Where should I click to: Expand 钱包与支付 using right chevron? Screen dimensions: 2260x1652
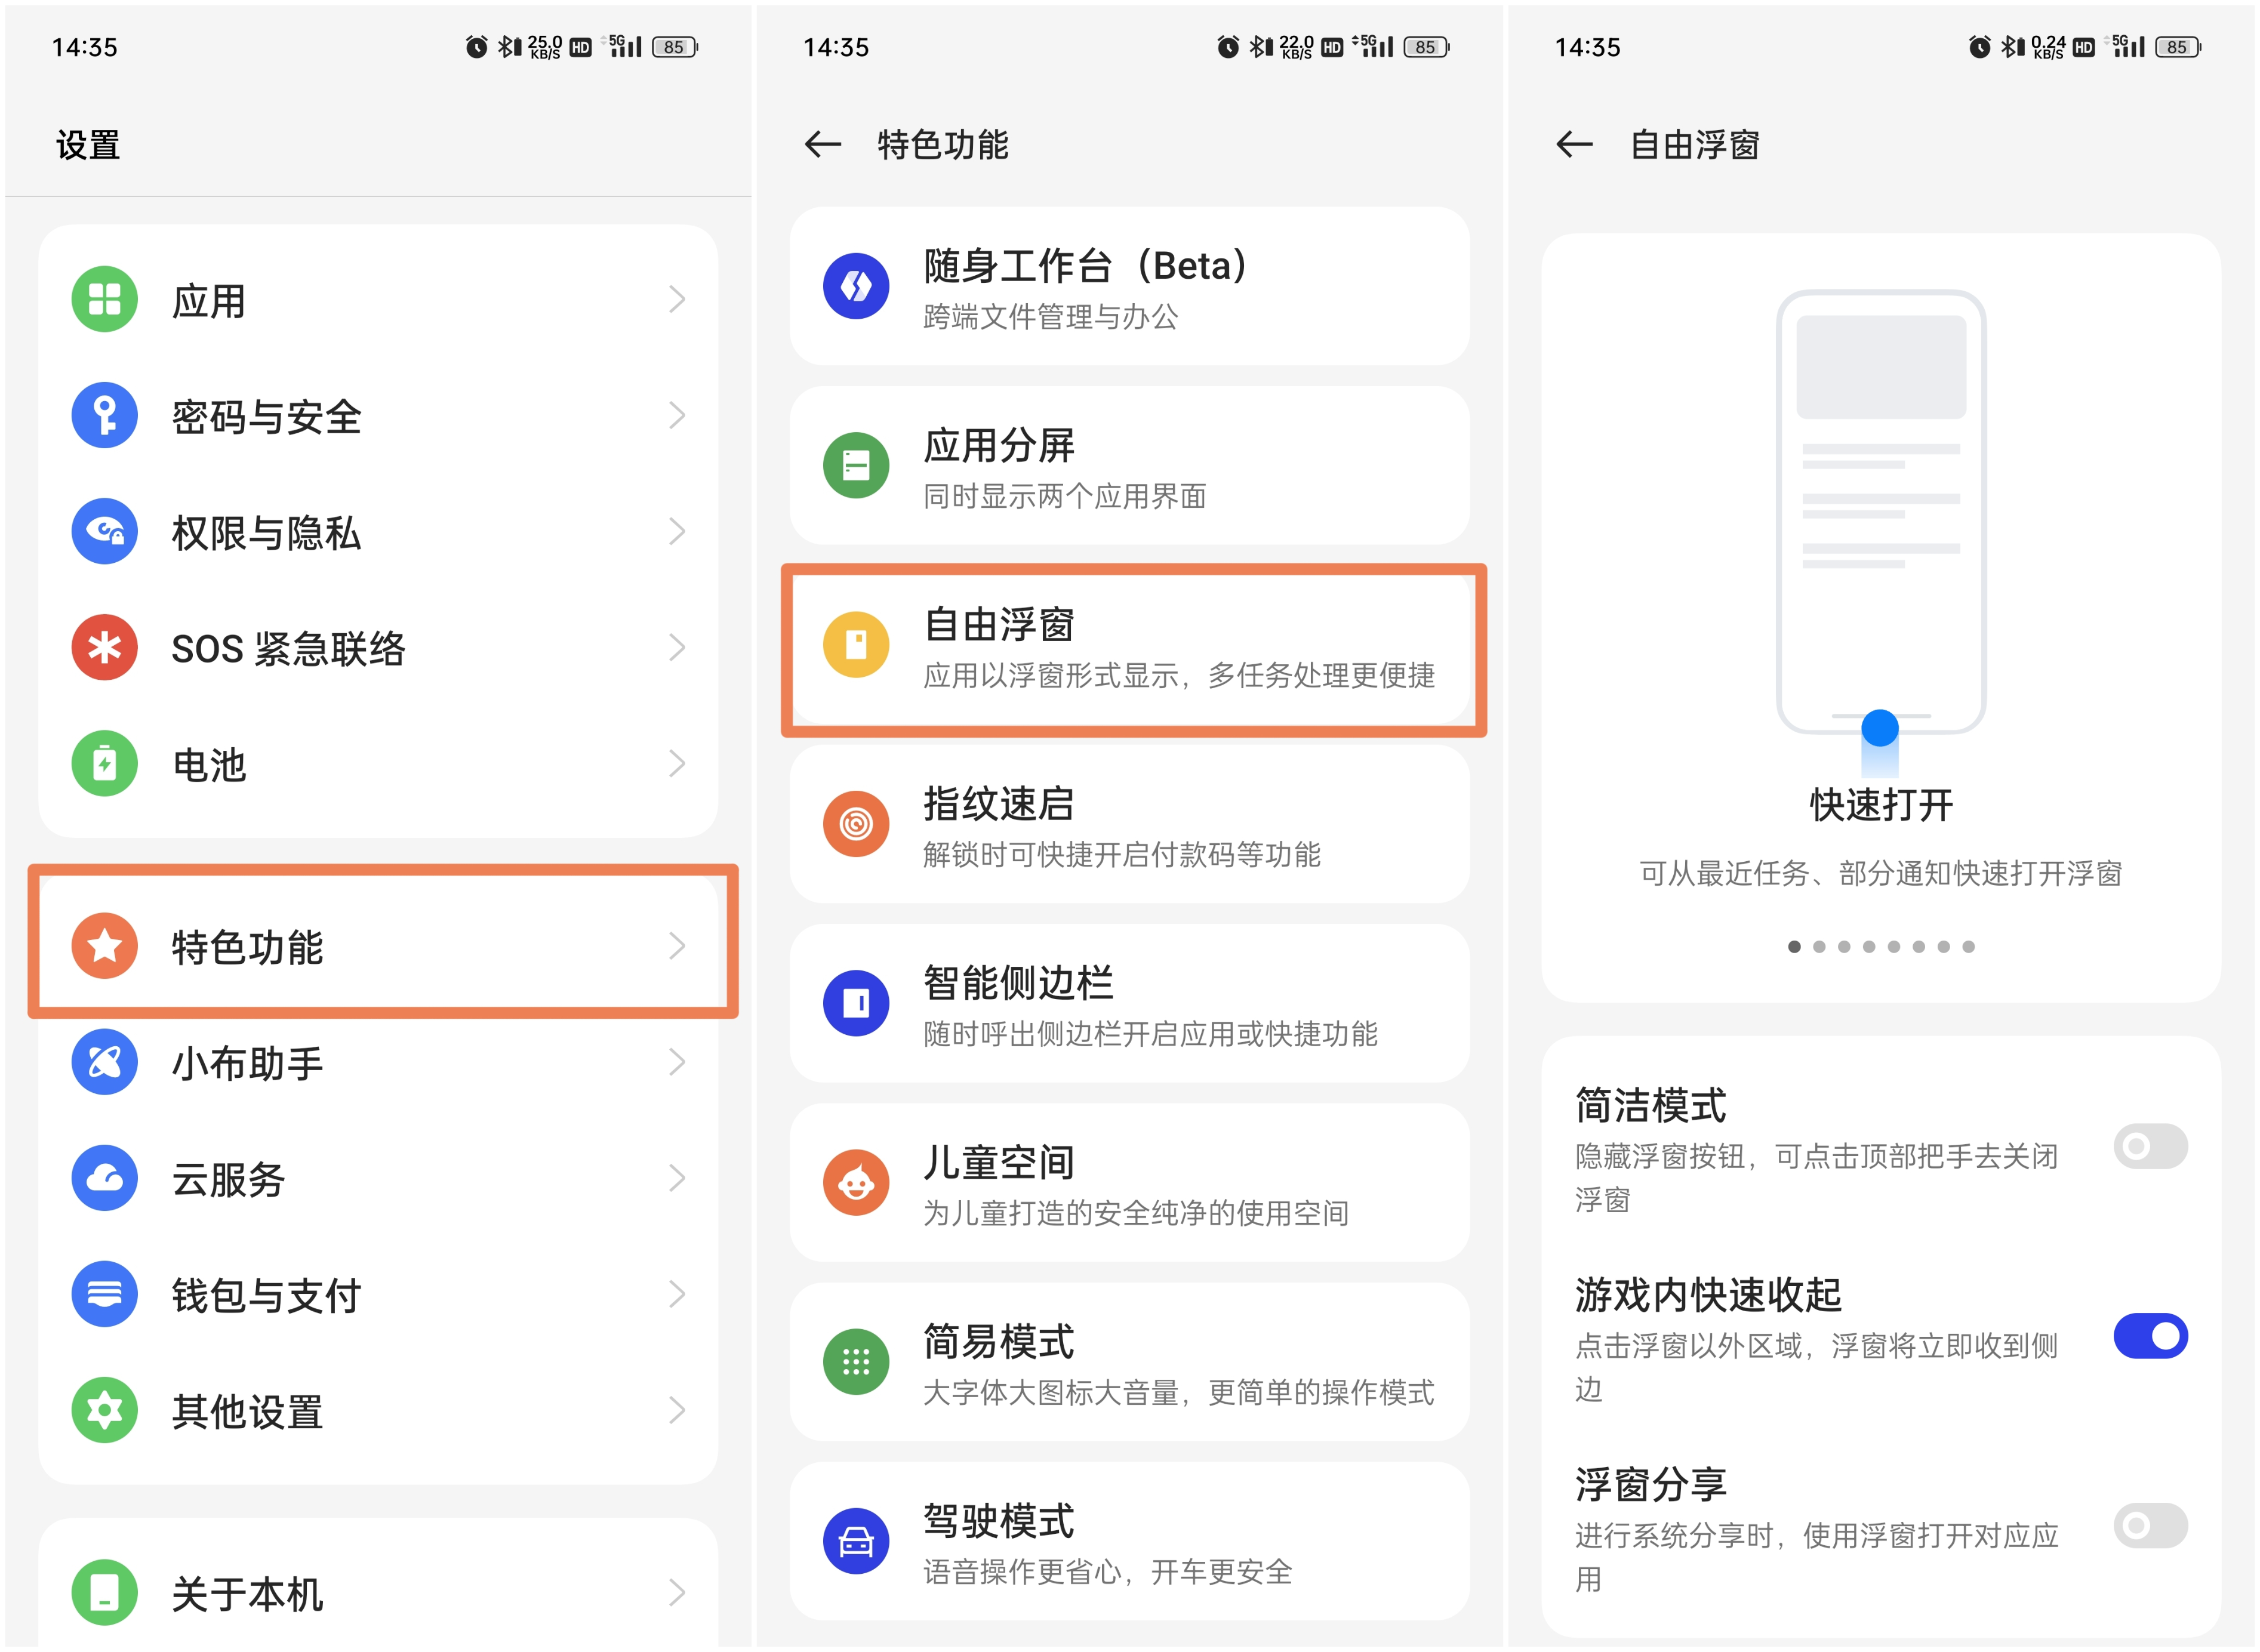pos(677,1295)
